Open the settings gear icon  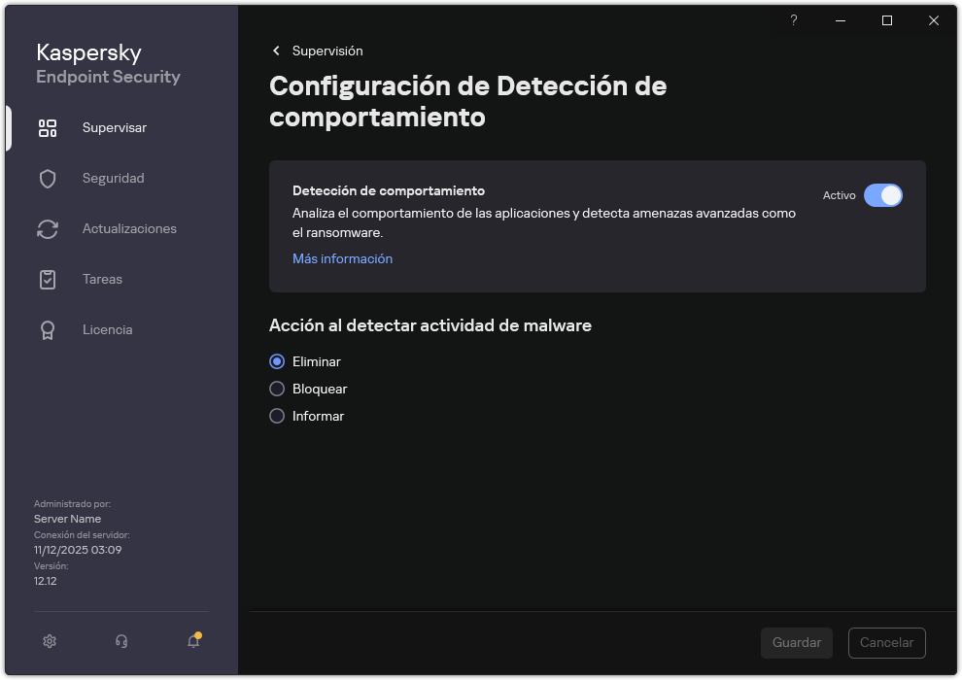(x=49, y=641)
